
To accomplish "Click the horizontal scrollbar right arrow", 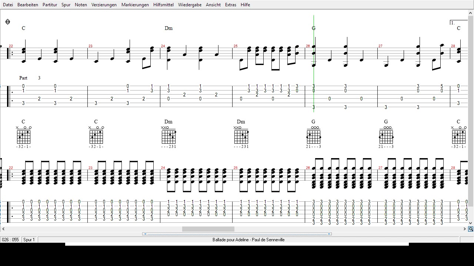I will point(465,229).
